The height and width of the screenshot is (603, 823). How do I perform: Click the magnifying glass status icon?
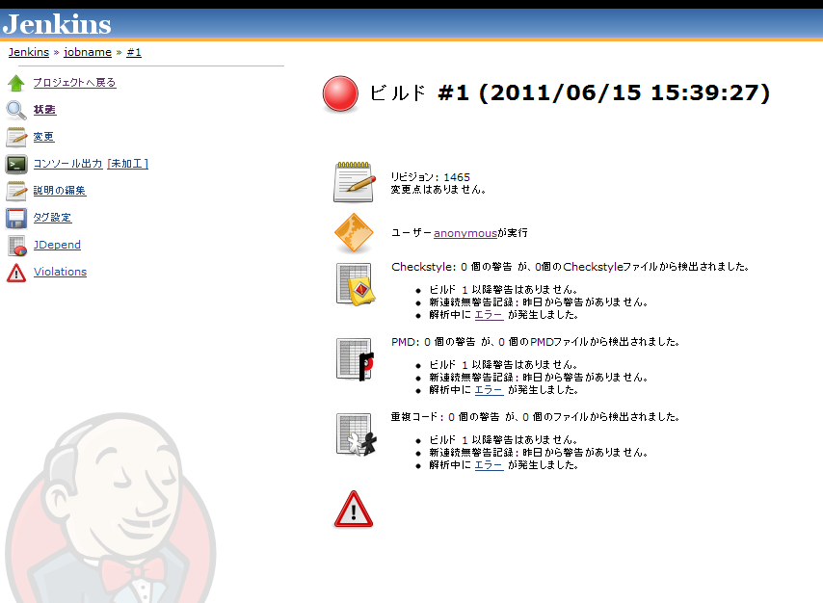[16, 110]
